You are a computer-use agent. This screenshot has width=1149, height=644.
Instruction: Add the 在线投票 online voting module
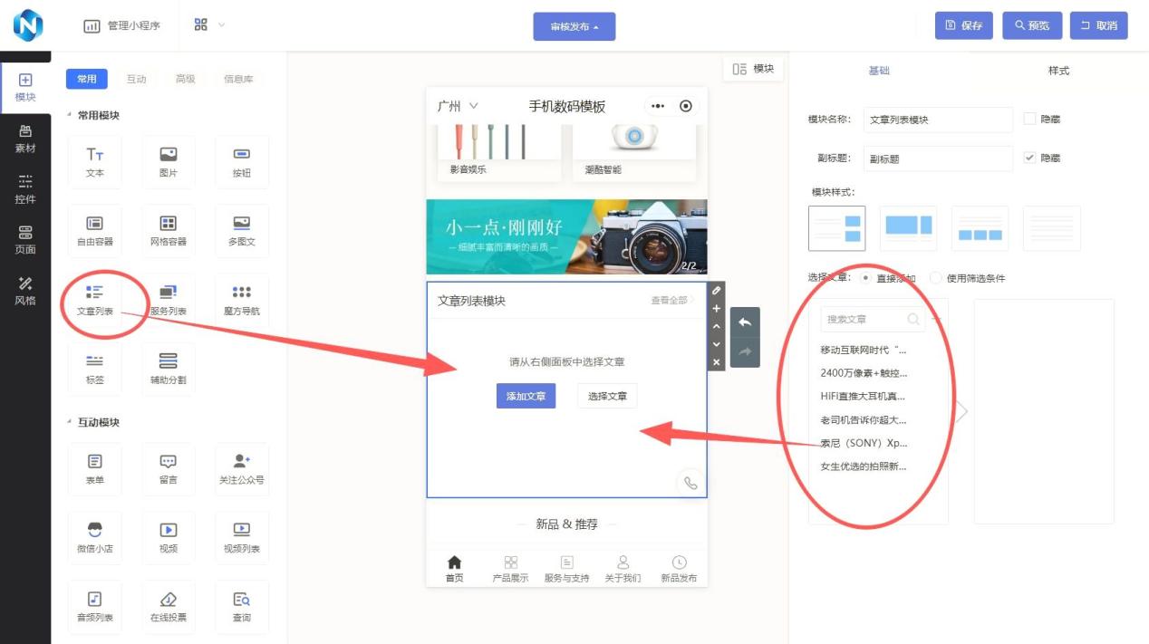click(169, 607)
